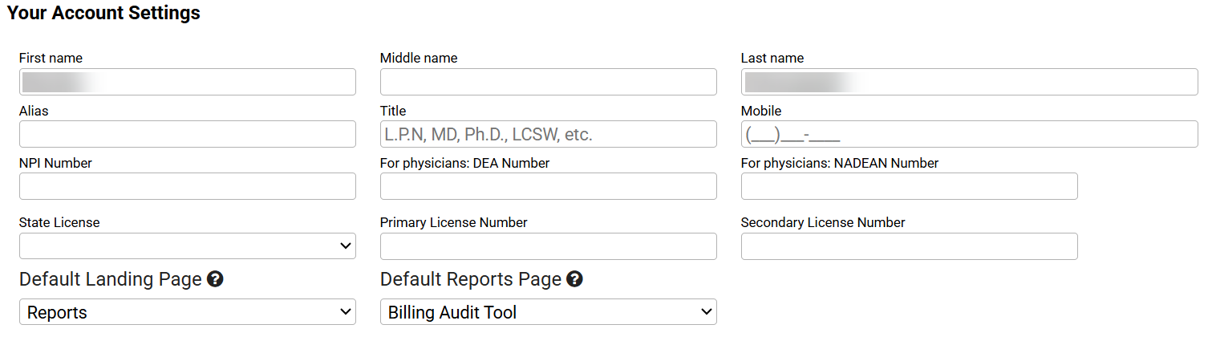Click the Your Account Settings heading

[x=103, y=13]
